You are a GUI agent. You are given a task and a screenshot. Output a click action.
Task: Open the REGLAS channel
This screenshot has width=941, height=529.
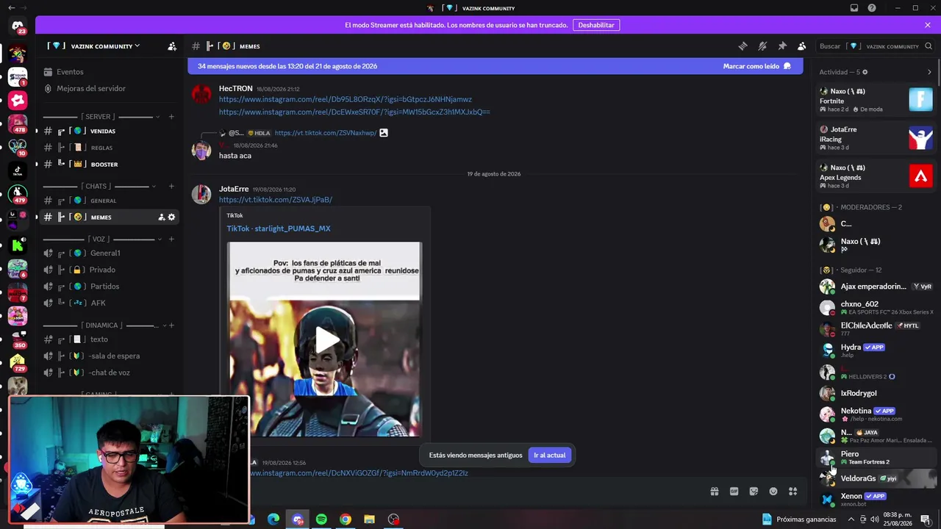coord(110,148)
